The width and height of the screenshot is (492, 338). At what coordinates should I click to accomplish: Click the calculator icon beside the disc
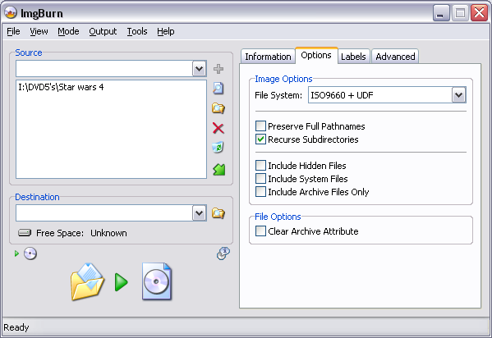point(223,253)
